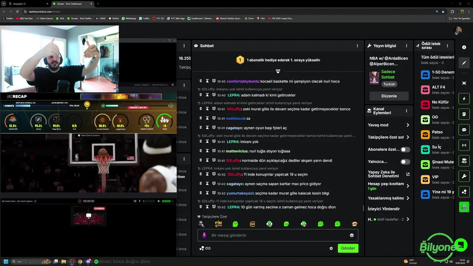The width and height of the screenshot is (473, 266).
Task: Expand Takipçilere özel sohbet options
Action: [x=408, y=137]
